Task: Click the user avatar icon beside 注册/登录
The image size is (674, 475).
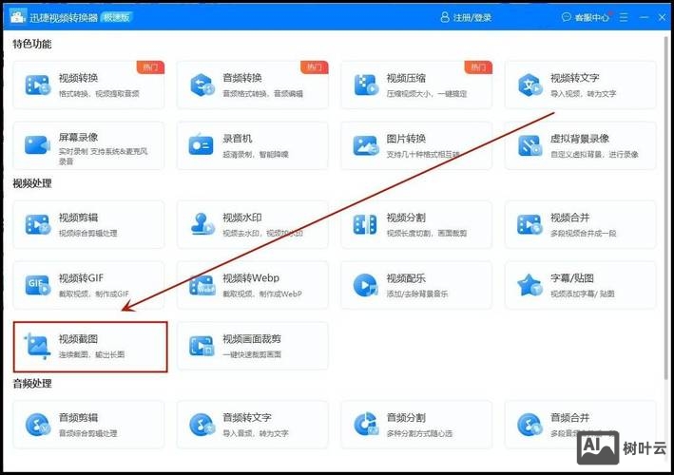Action: pyautogui.click(x=445, y=17)
